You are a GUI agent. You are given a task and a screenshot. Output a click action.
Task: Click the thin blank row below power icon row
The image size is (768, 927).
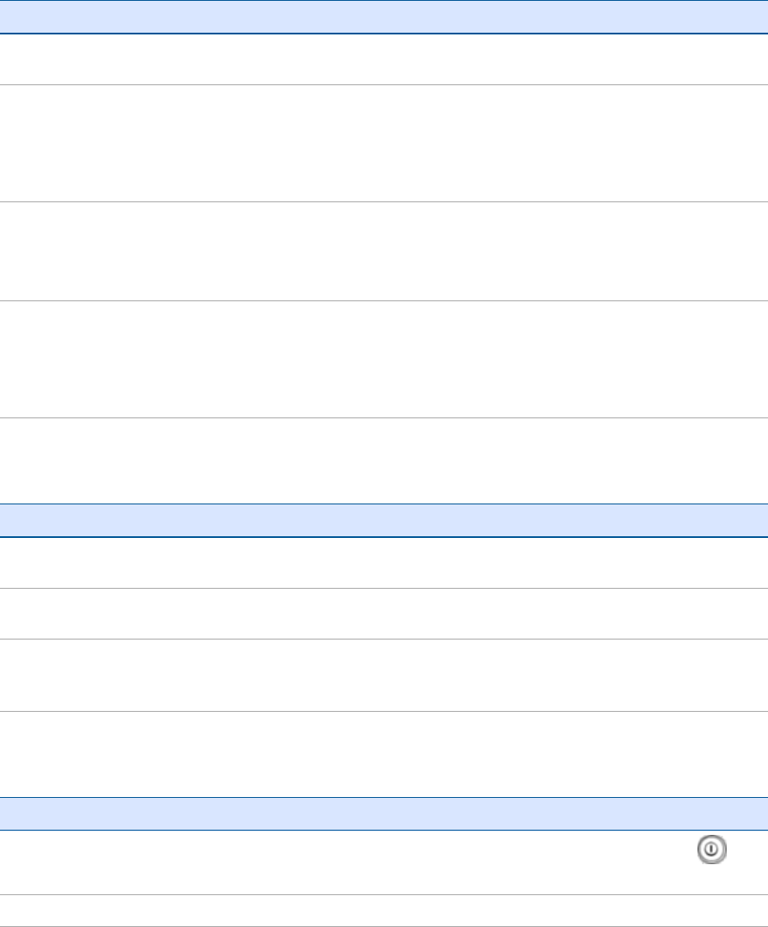tap(384, 911)
